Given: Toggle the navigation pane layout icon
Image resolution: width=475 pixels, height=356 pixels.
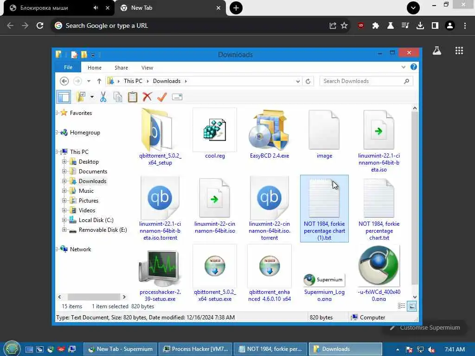Looking at the screenshot, I should 64,97.
